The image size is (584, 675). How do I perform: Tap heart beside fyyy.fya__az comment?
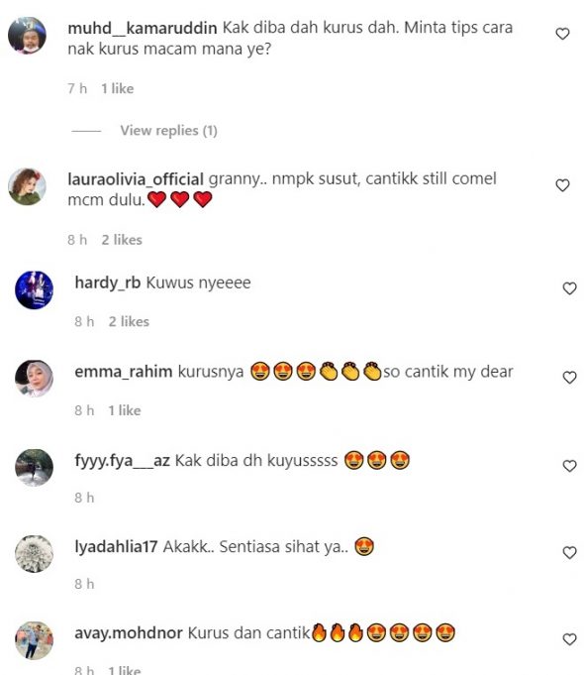tap(569, 466)
